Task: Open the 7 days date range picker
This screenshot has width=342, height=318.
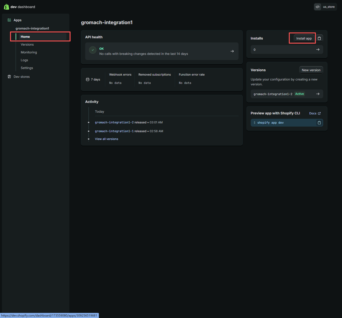Action: click(x=93, y=80)
